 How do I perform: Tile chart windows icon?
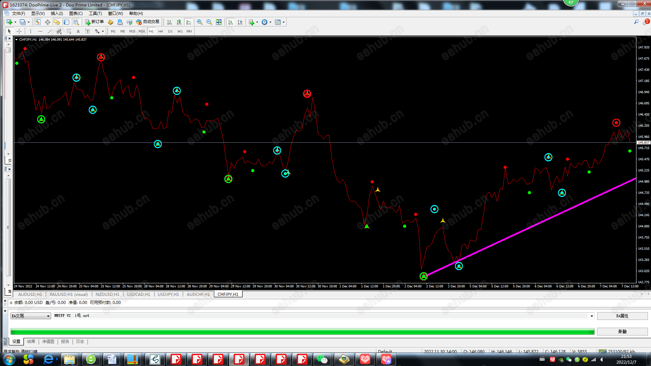(x=219, y=22)
